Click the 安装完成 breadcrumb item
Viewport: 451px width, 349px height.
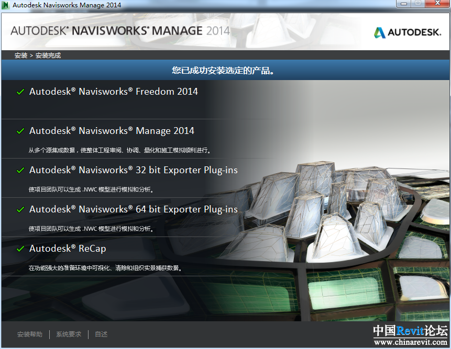48,55
